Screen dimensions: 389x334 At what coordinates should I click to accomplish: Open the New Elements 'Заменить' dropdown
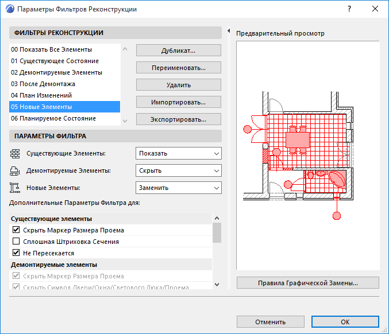tap(178, 188)
